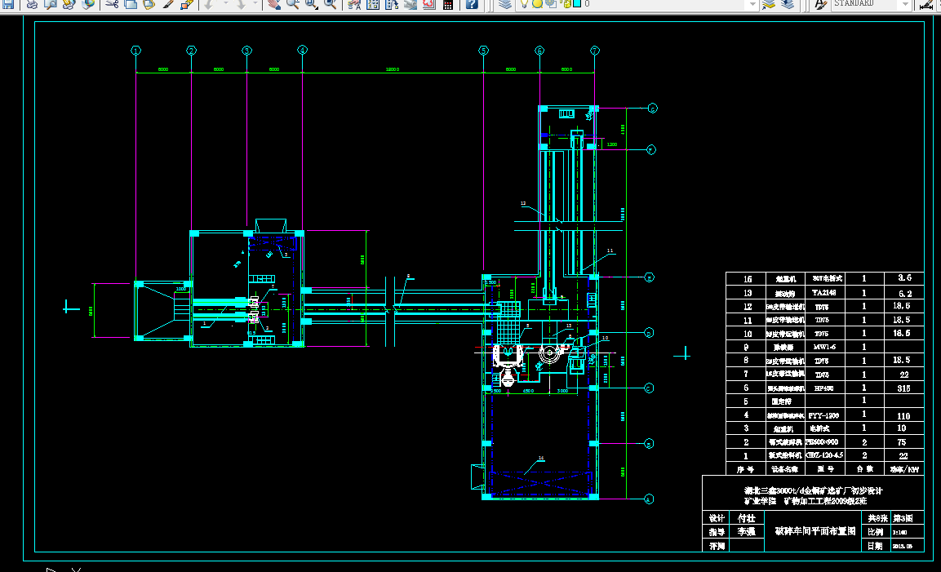Select the Zoom Window tool
The width and height of the screenshot is (941, 572).
tap(311, 4)
